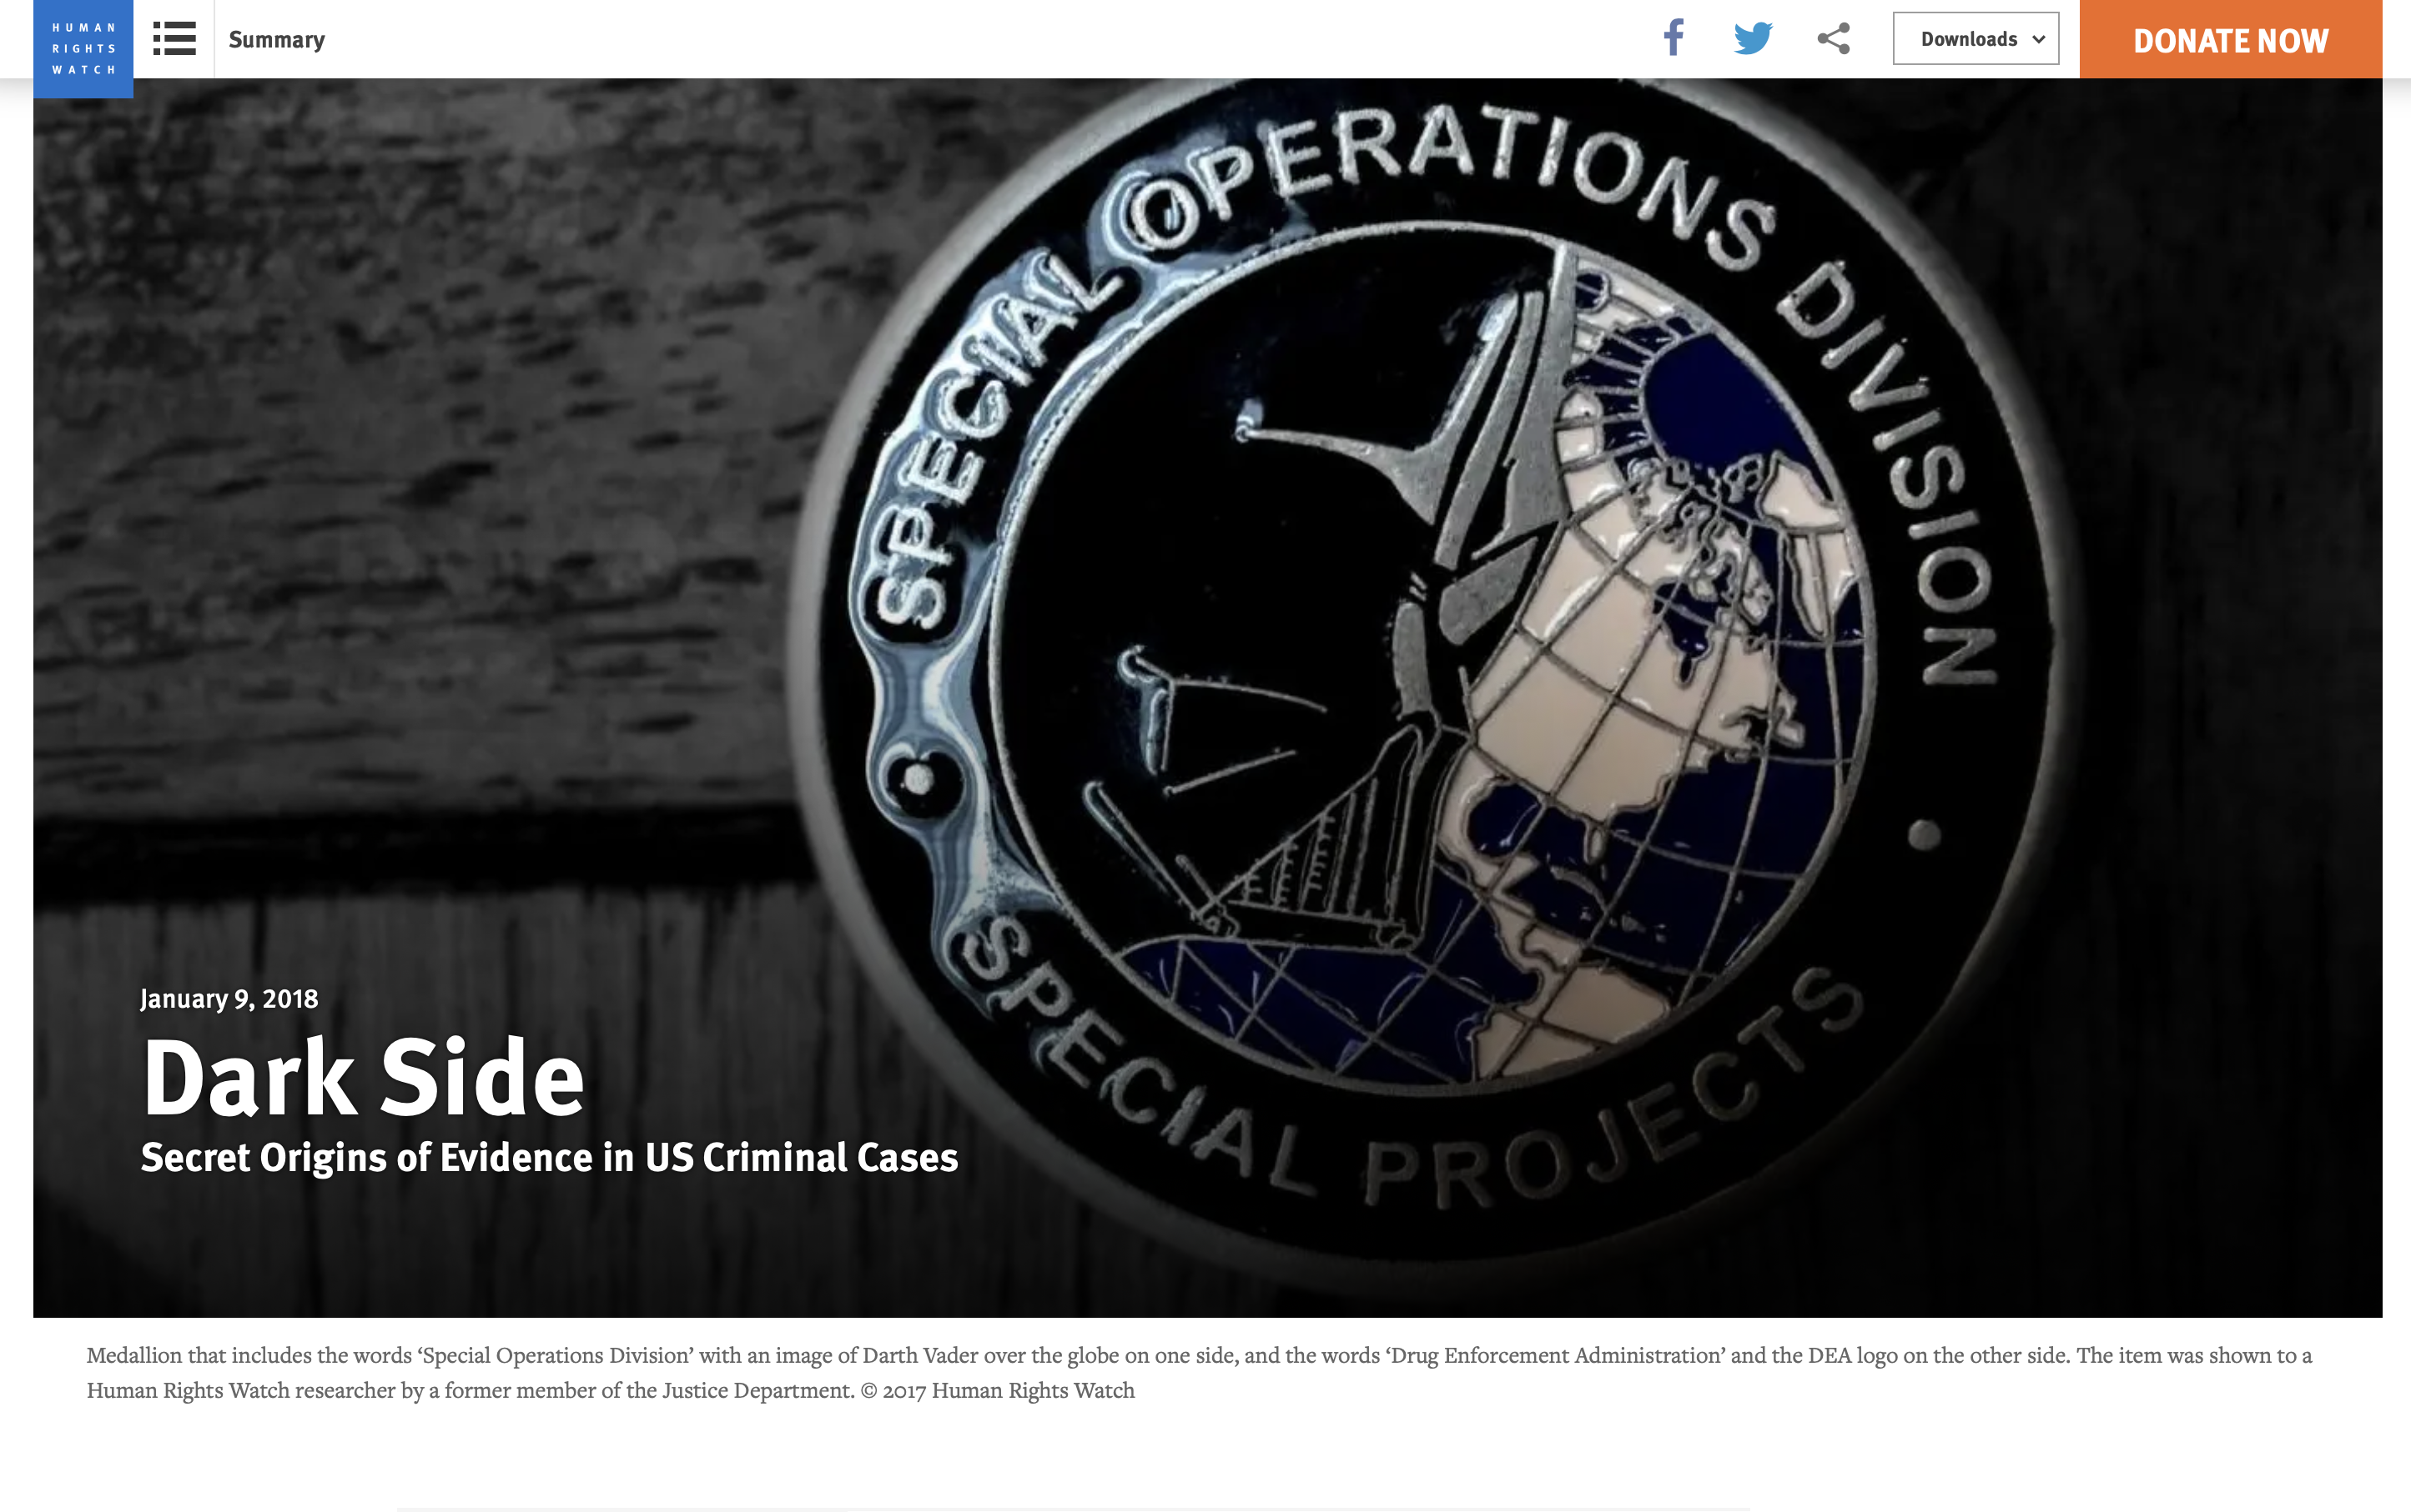
Task: Share this report on Facebook
Action: click(1674, 38)
